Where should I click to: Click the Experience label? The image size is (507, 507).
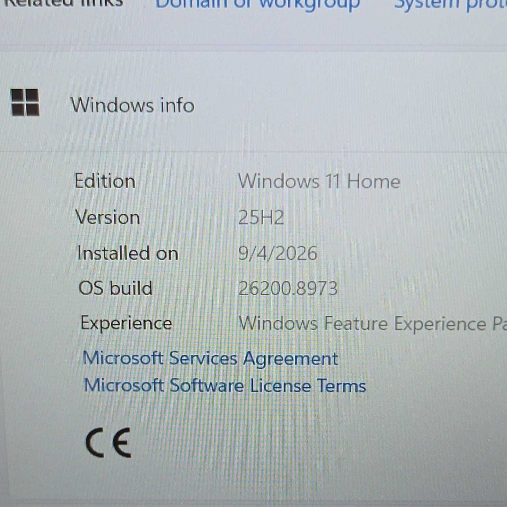[x=126, y=323]
